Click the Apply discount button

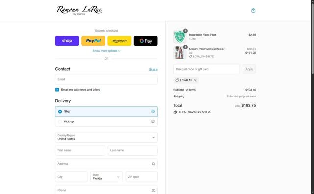[x=249, y=69]
